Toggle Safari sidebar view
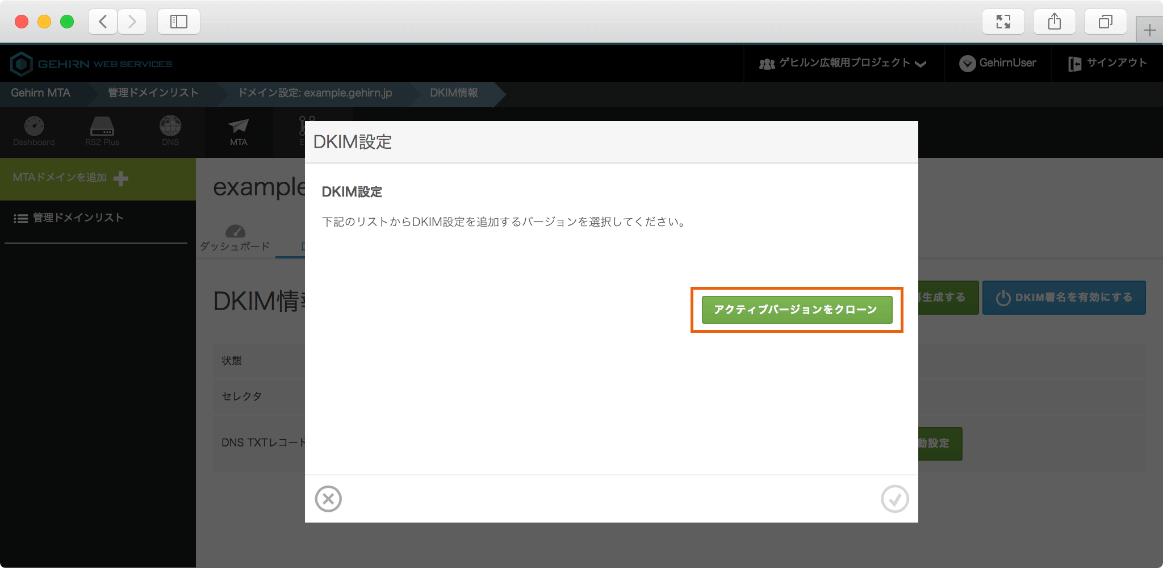The height and width of the screenshot is (568, 1163). (179, 22)
